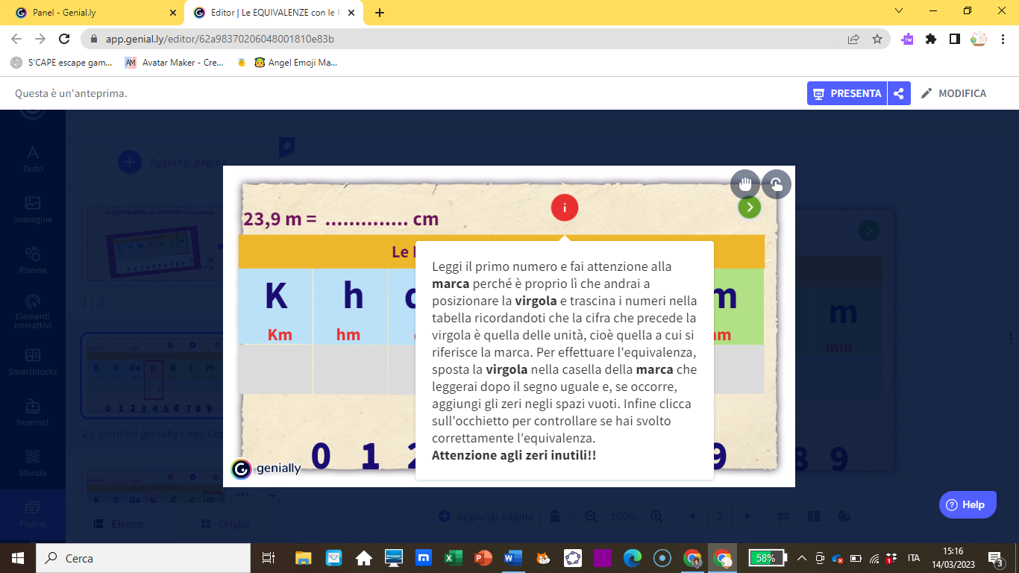
Task: Click the Genially logo on the slide
Action: point(266,469)
